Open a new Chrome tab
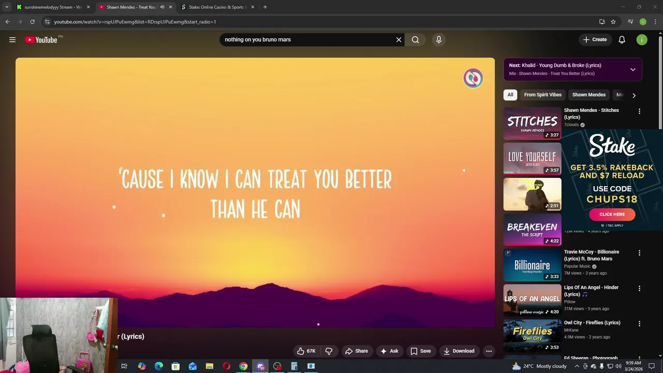The width and height of the screenshot is (663, 373). 265,7
